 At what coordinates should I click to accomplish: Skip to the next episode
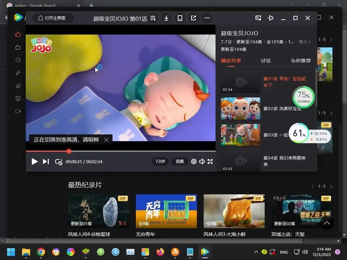[x=46, y=161]
